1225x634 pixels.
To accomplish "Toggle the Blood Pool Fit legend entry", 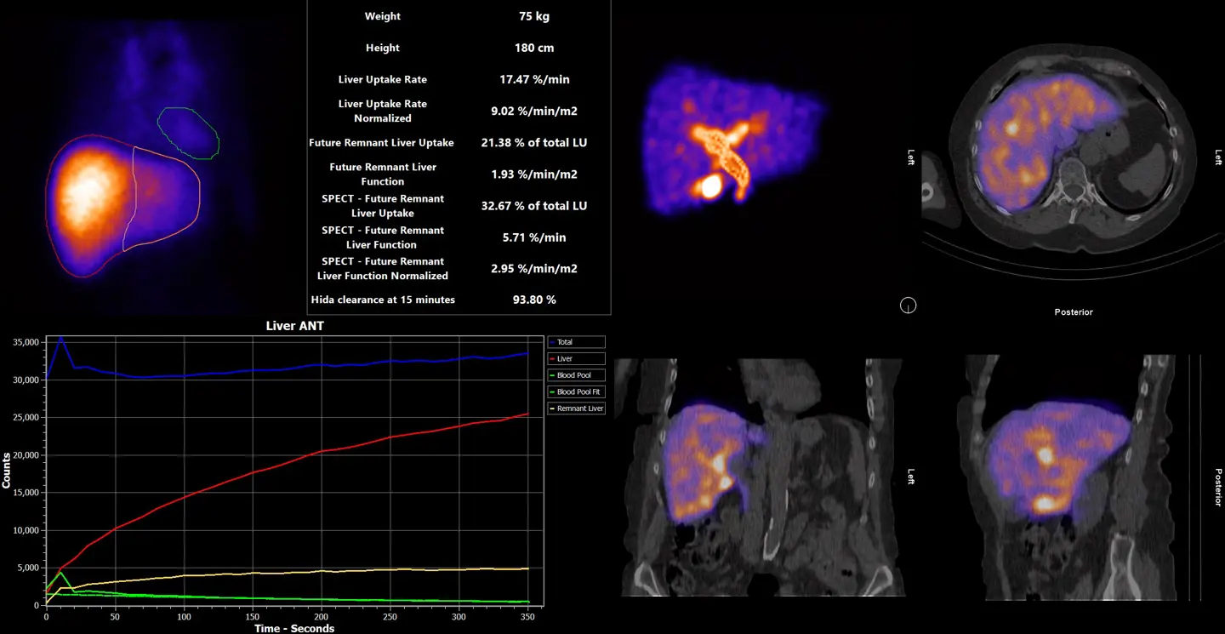I will click(576, 392).
